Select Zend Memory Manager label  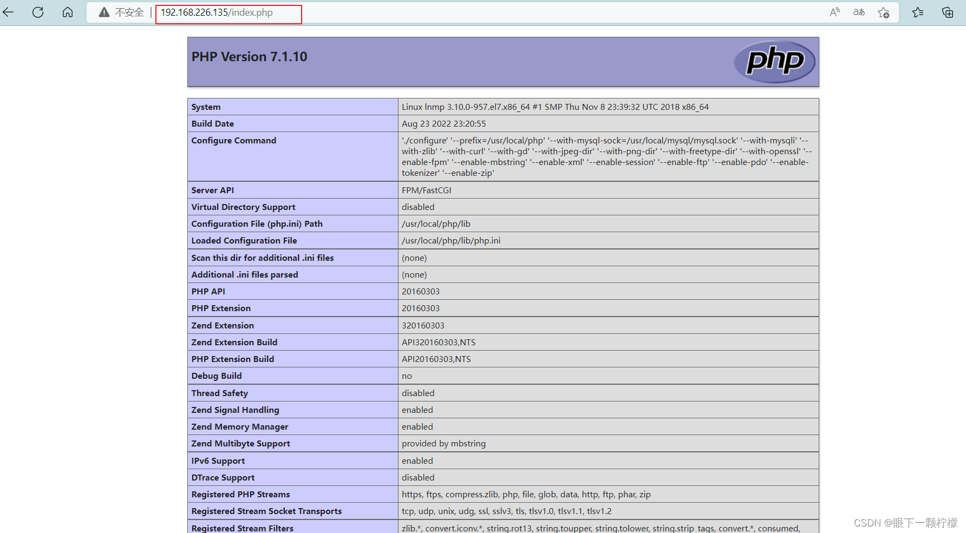[239, 427]
